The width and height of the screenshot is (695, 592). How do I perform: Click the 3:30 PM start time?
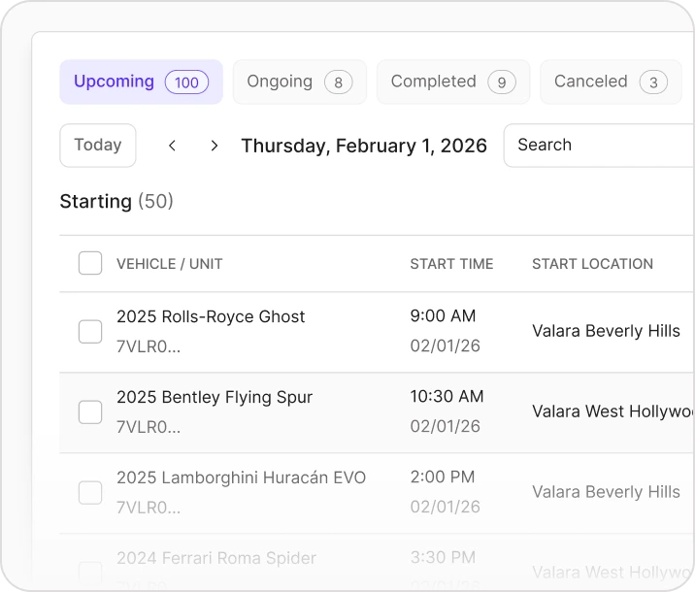[x=443, y=557]
